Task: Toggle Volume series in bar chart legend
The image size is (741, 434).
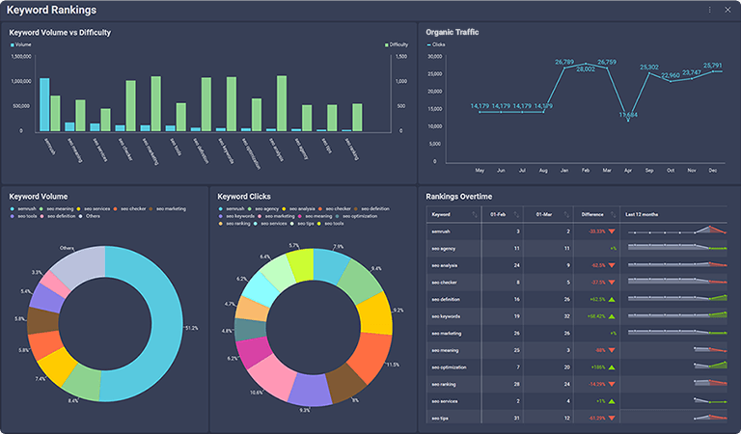Action: click(21, 45)
